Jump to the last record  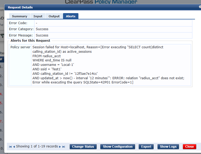pos(64,147)
